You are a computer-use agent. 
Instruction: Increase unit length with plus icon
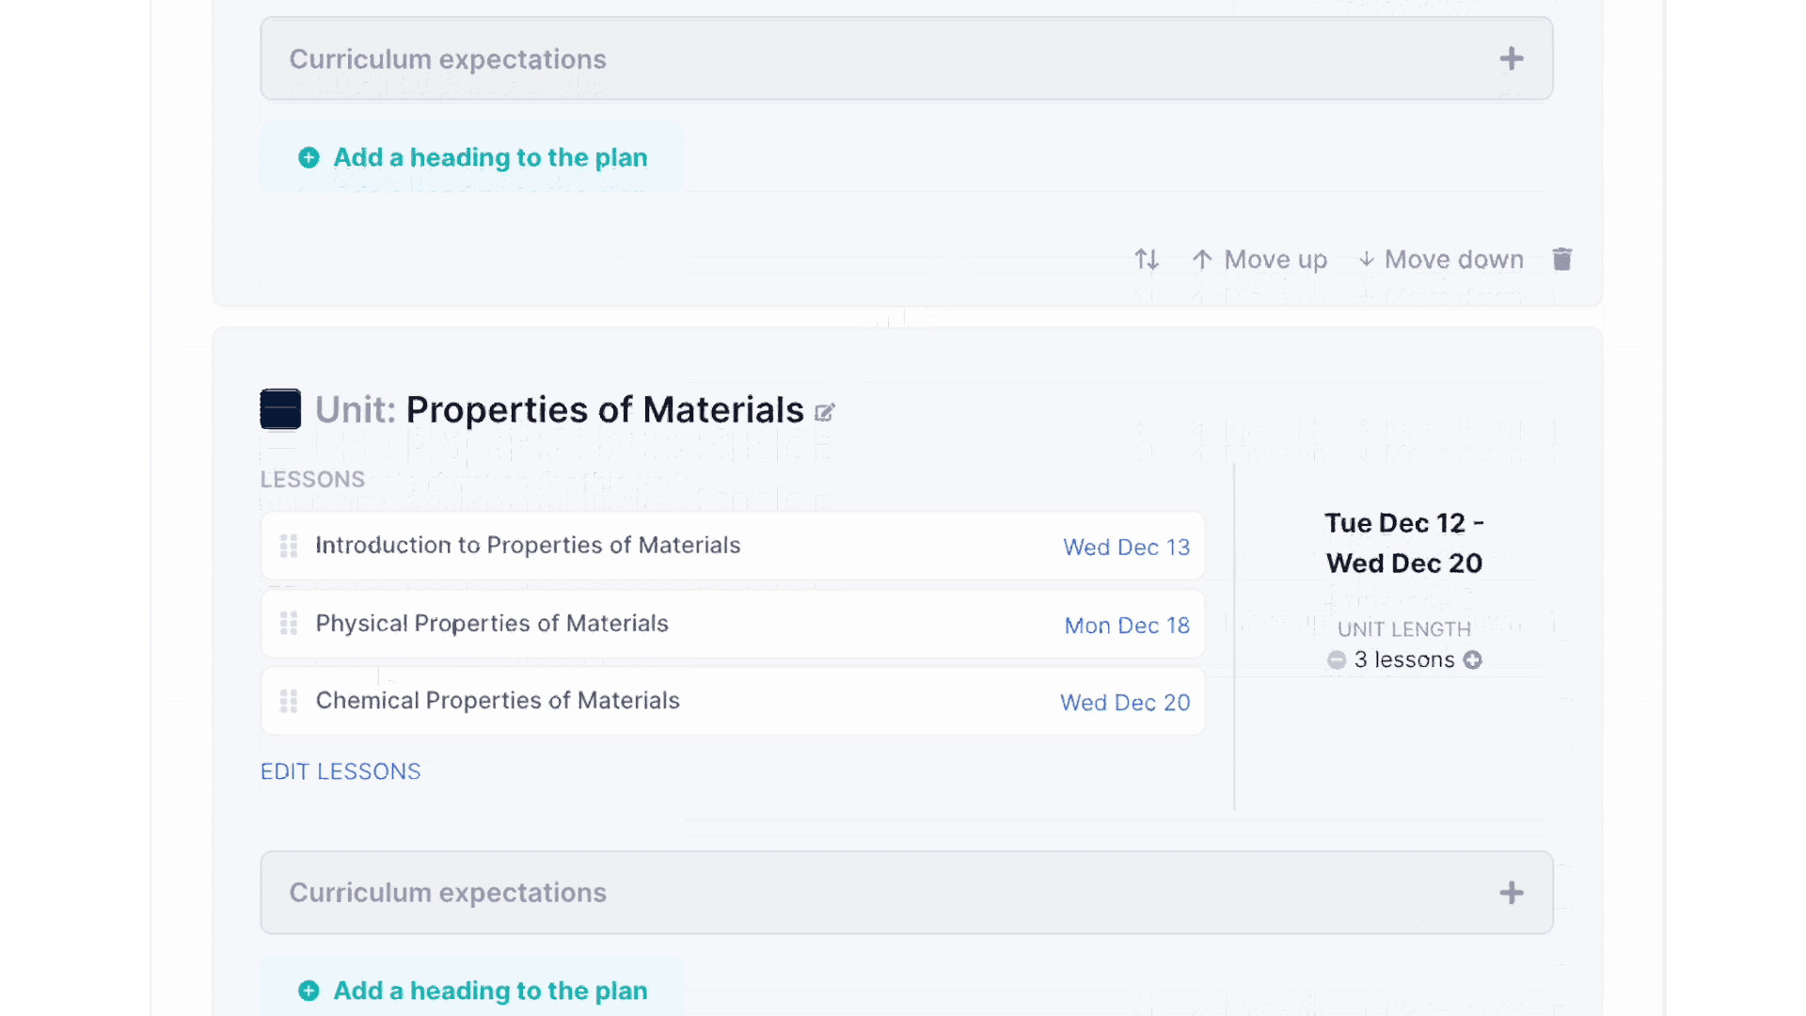[x=1473, y=660]
